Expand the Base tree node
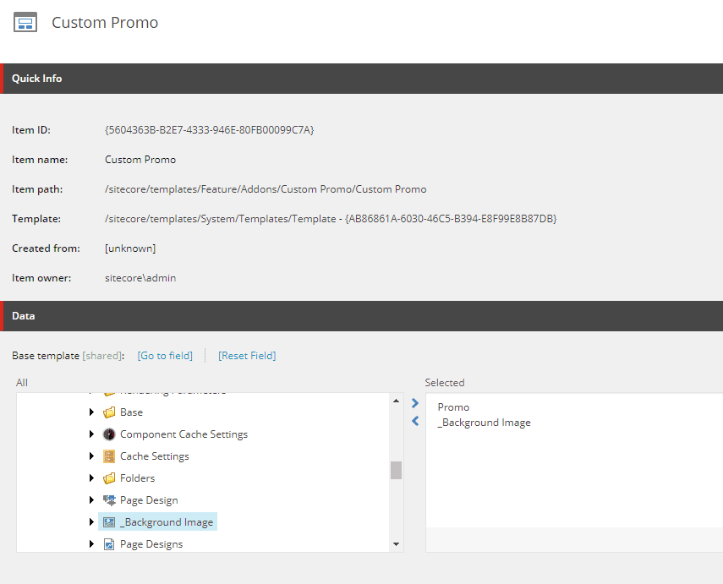Image resolution: width=723 pixels, height=584 pixels. 91,412
